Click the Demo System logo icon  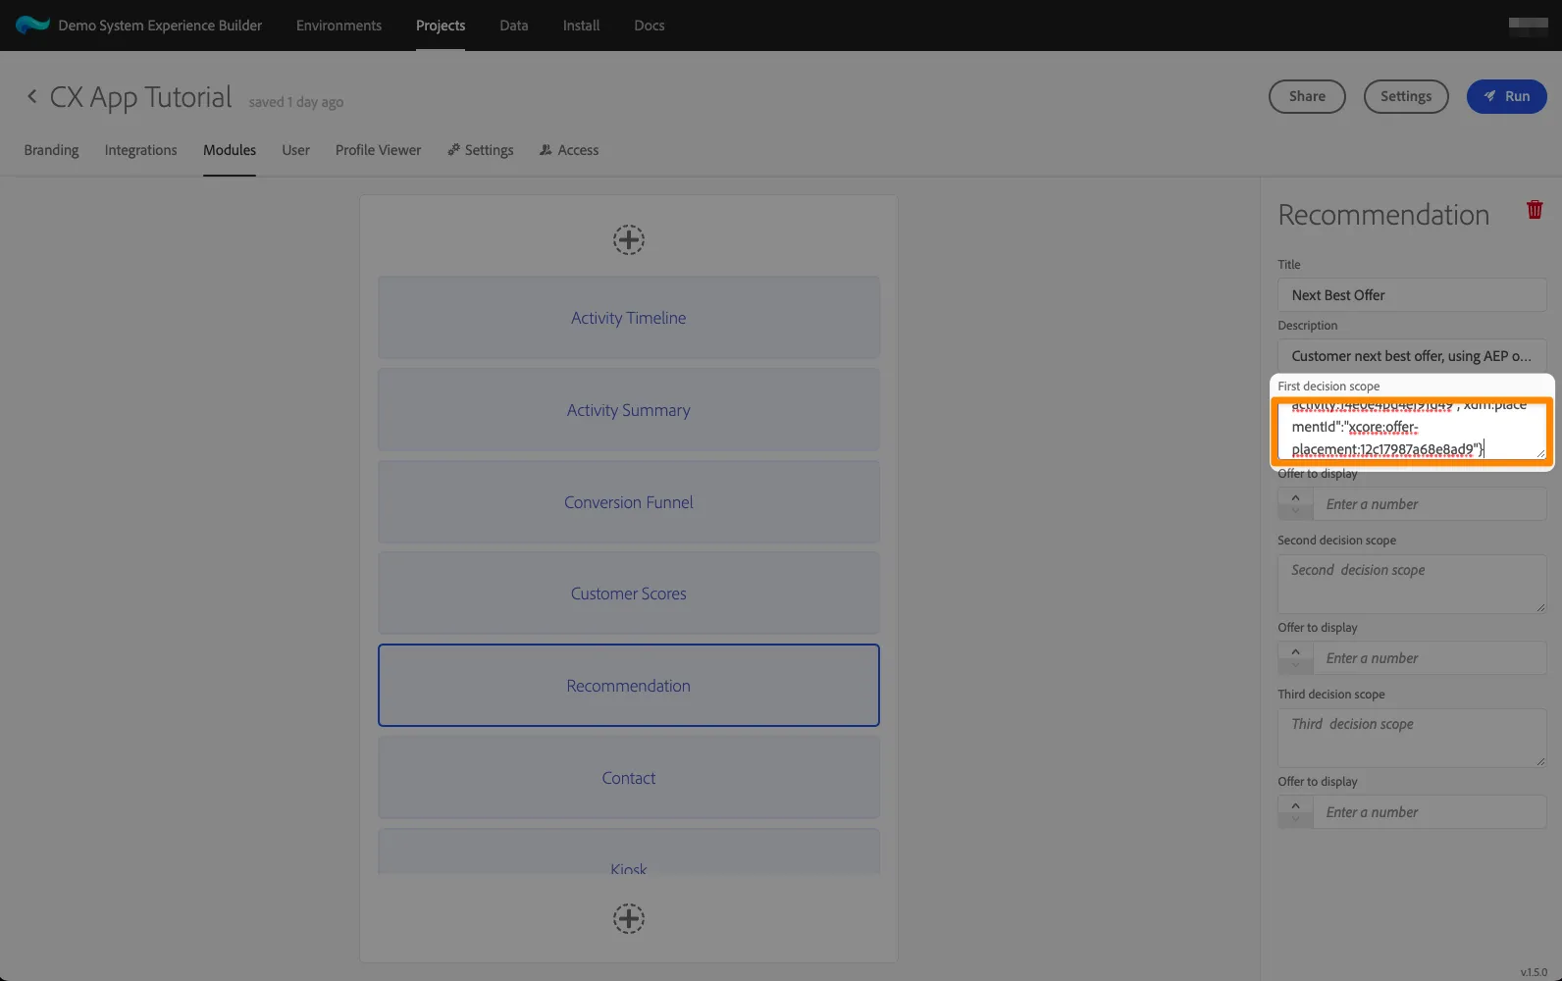tap(32, 25)
